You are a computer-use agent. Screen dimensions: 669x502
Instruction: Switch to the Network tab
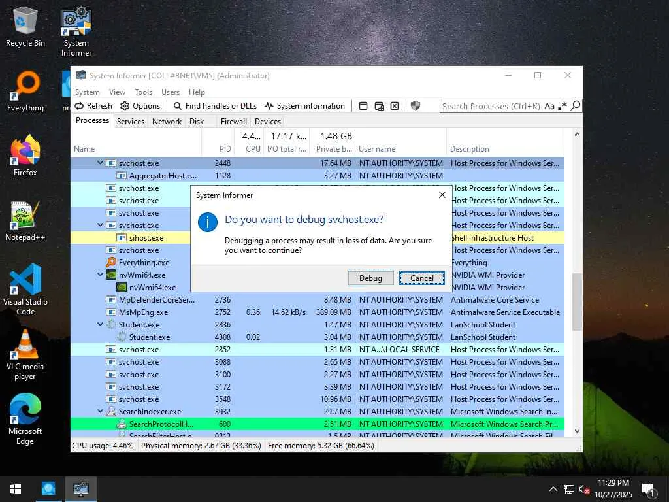pos(167,121)
